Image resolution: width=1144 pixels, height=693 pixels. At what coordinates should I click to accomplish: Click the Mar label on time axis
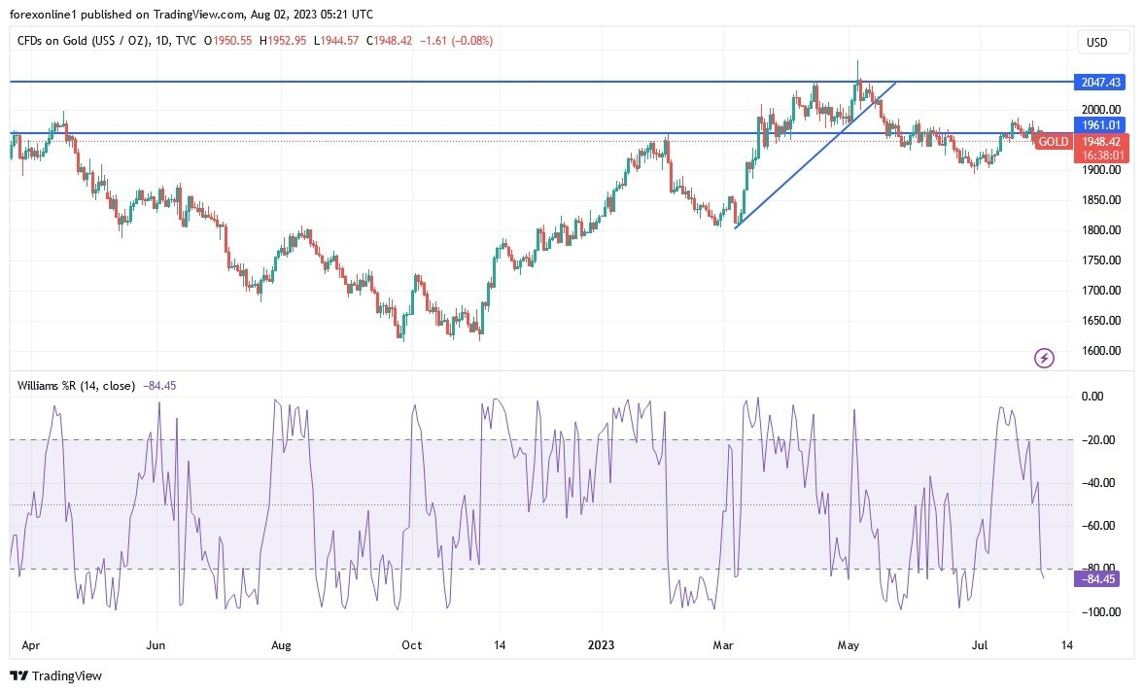[722, 643]
